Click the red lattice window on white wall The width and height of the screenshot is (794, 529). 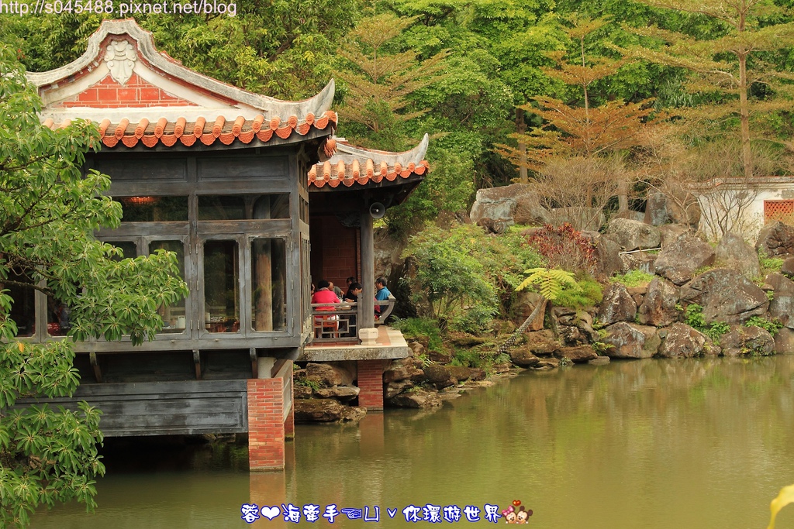pos(778,210)
